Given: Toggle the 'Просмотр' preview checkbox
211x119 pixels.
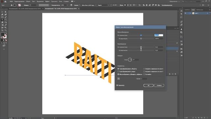Looking at the screenshot, I should pyautogui.click(x=117, y=85).
